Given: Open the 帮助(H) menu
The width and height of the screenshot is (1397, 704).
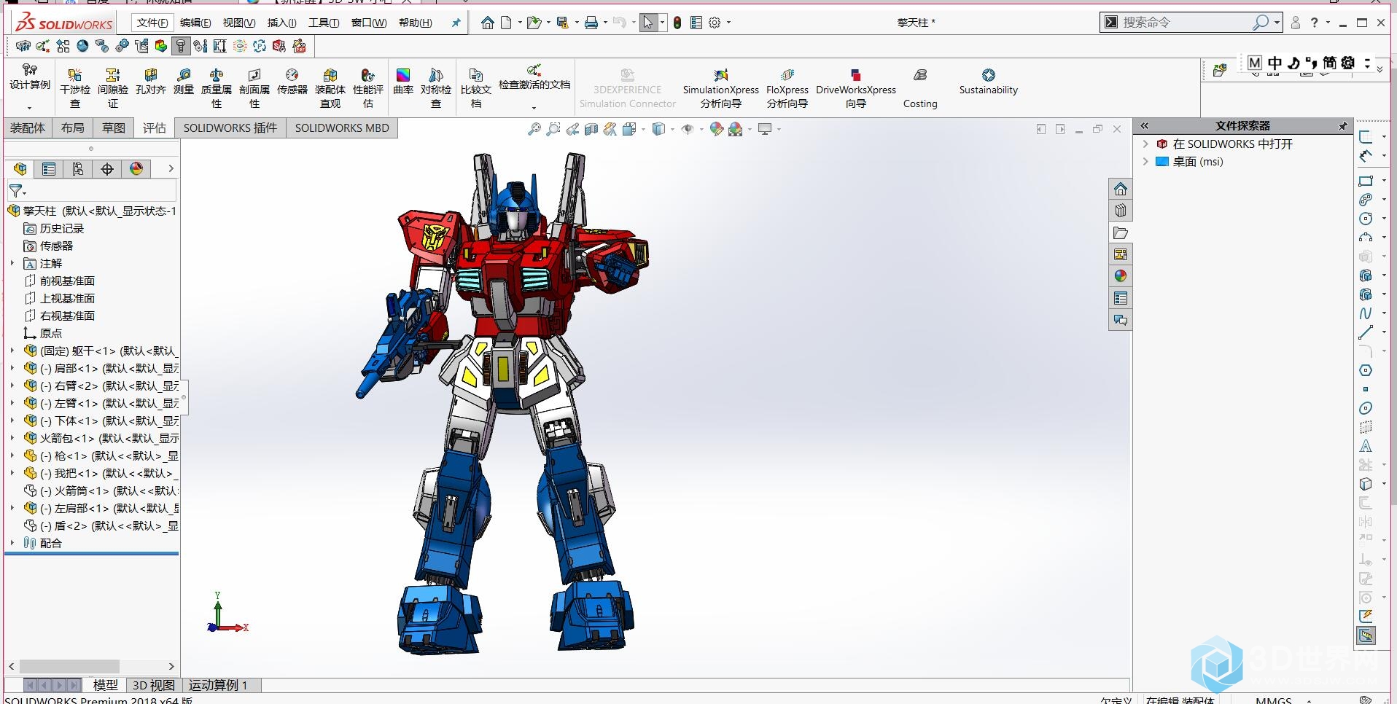Looking at the screenshot, I should (x=416, y=23).
